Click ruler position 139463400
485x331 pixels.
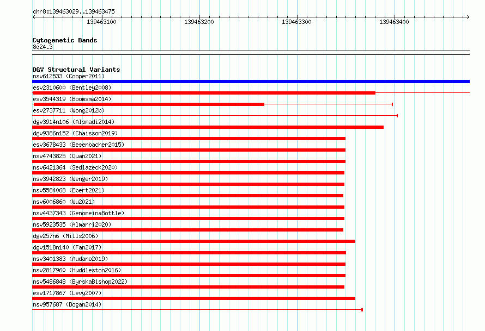click(x=394, y=22)
